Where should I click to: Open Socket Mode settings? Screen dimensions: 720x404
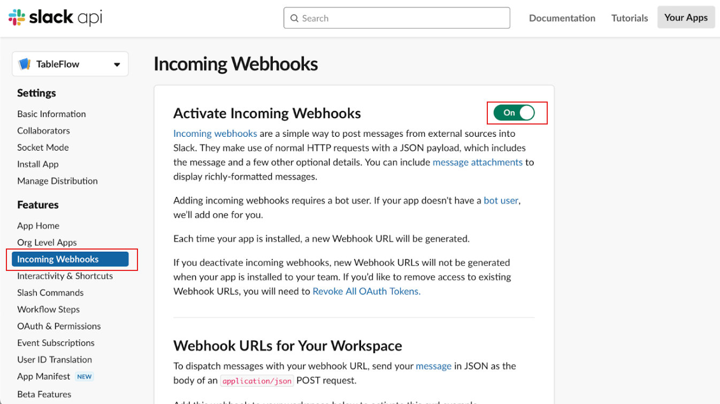pyautogui.click(x=43, y=147)
